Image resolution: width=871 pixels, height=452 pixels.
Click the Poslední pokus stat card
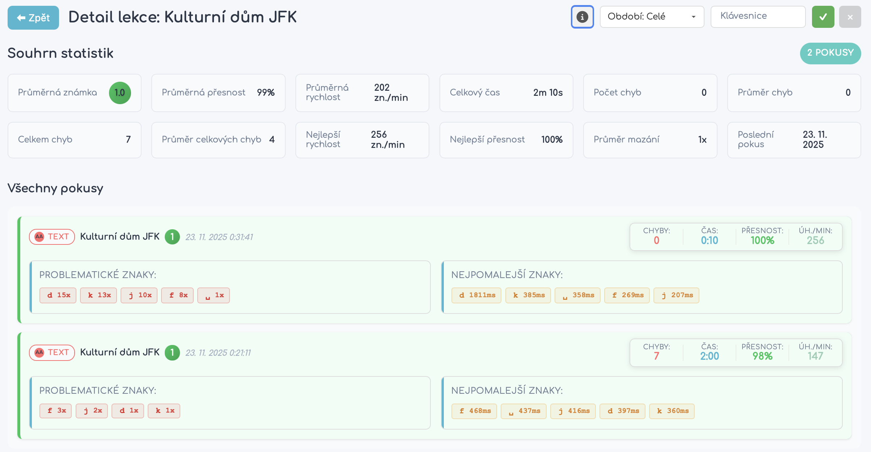(x=794, y=140)
